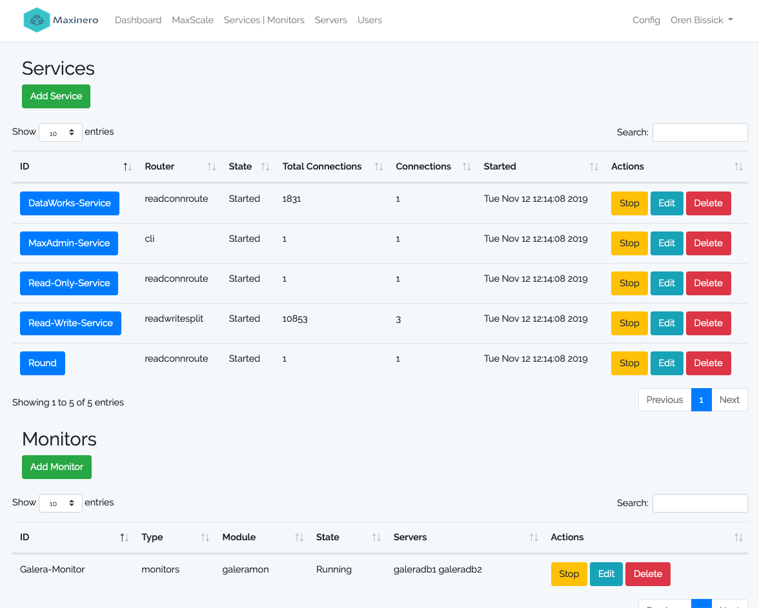This screenshot has width=759, height=608.
Task: Stop the DataWorks-Service
Action: click(x=629, y=203)
